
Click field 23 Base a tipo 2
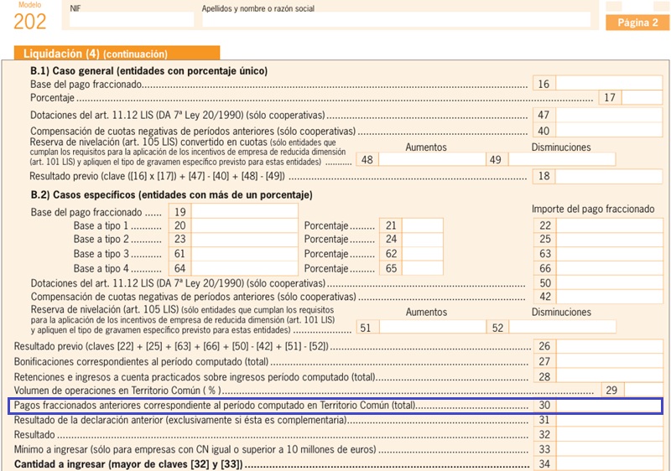tap(244, 239)
